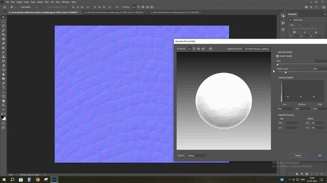Open the Window menu

pyautogui.click(x=66, y=2)
